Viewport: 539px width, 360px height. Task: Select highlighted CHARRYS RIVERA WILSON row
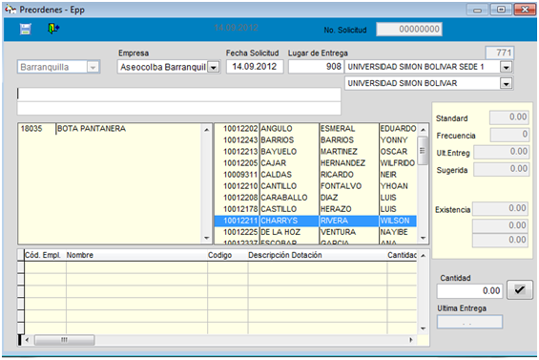316,221
